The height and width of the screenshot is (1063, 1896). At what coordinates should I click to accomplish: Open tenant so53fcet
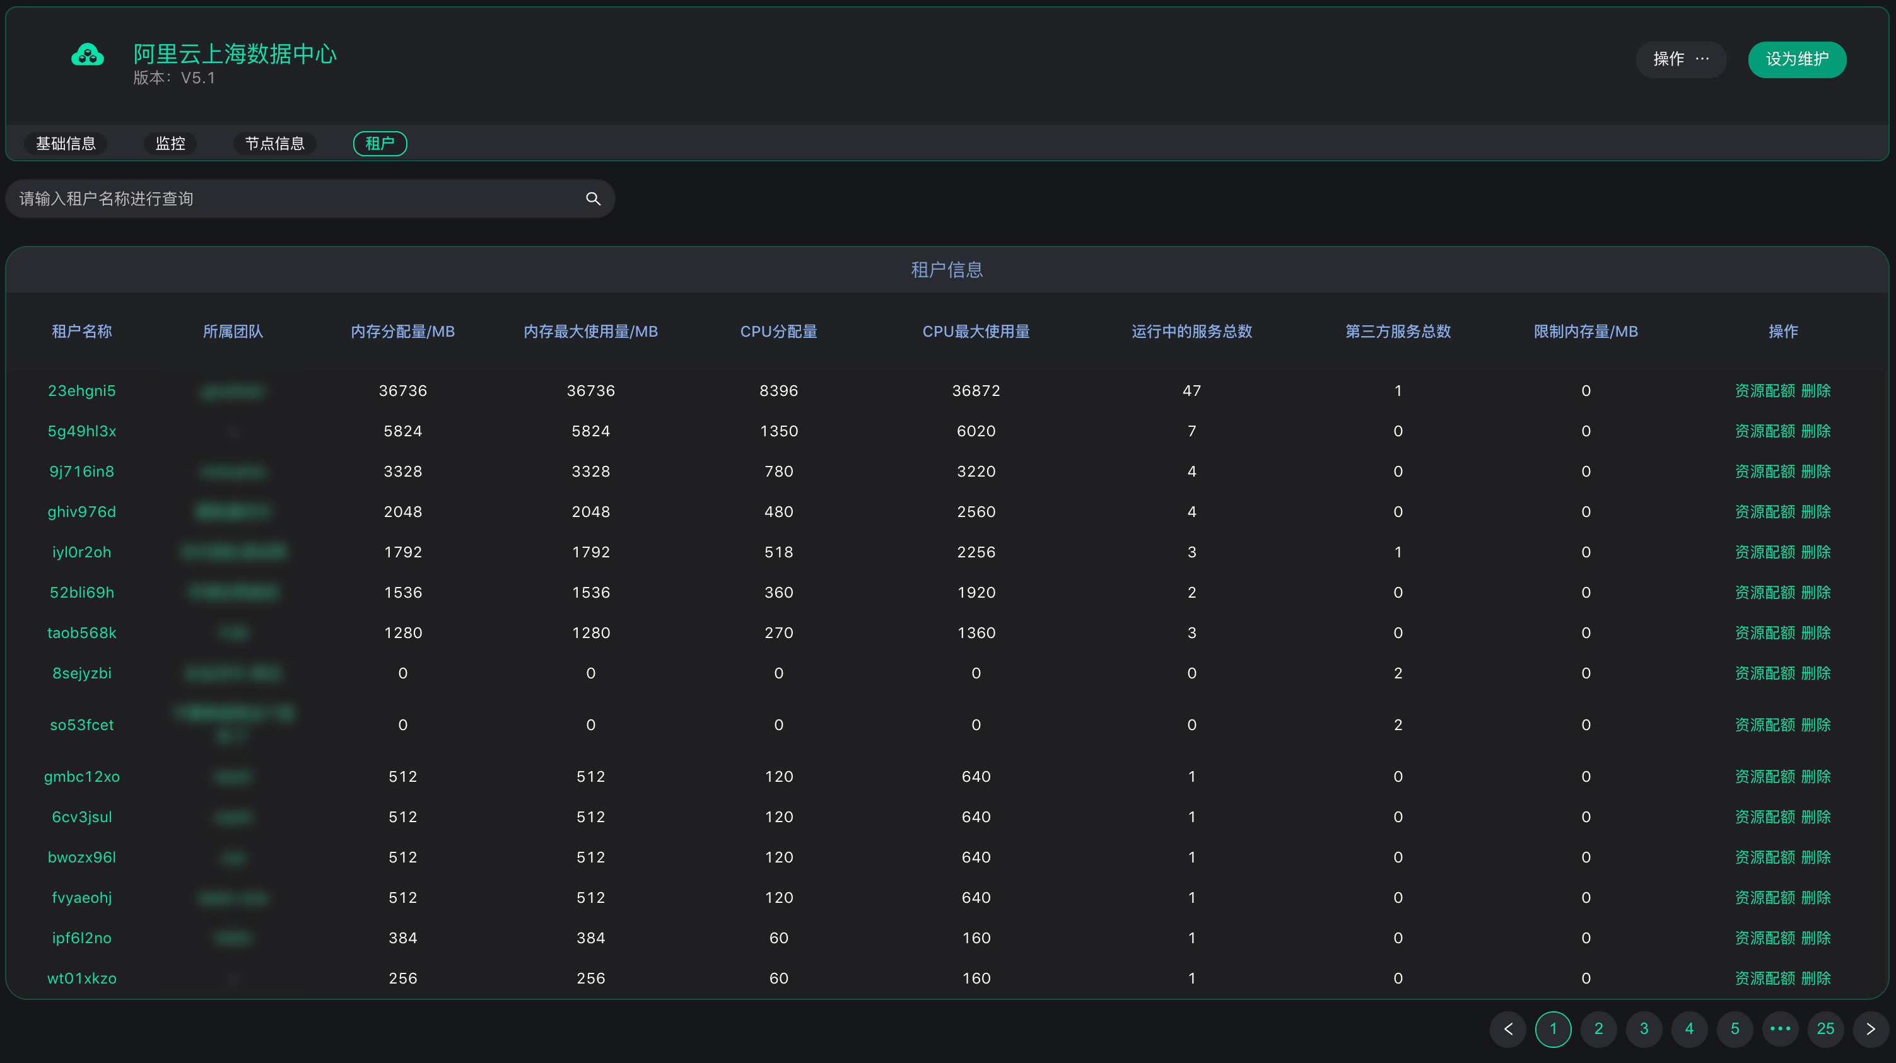tap(82, 725)
